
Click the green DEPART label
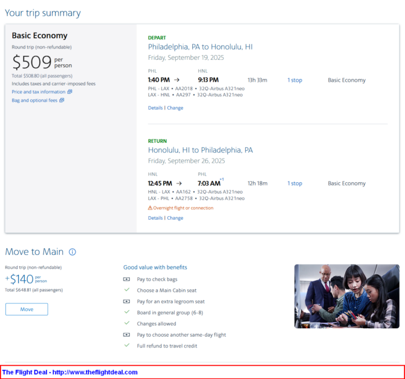pos(157,38)
